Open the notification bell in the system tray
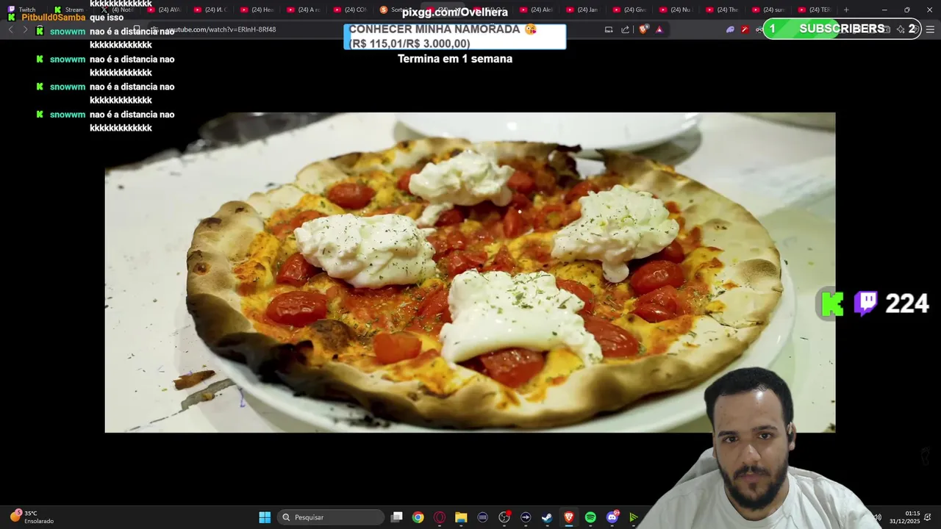The image size is (941, 529). point(928,517)
